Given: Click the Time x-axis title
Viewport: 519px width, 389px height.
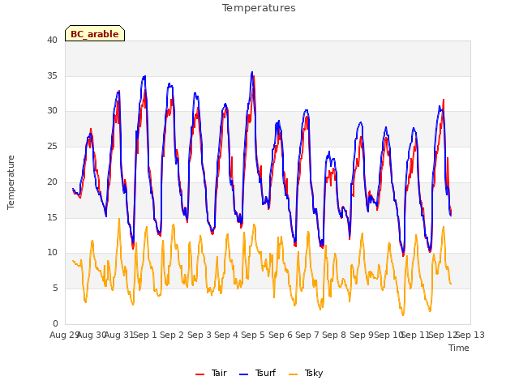Looking at the screenshot, I should click(459, 348).
